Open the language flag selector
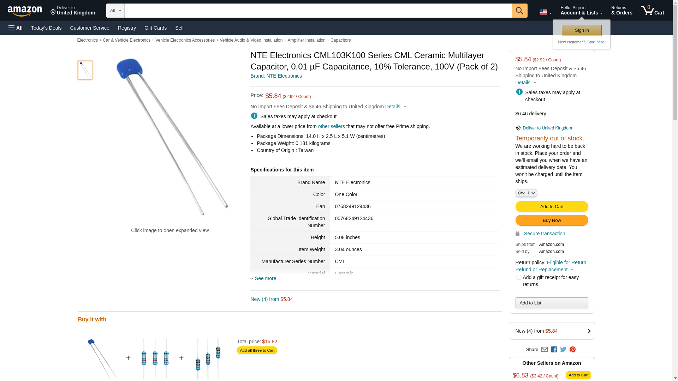This screenshot has height=381, width=678. coord(545,12)
